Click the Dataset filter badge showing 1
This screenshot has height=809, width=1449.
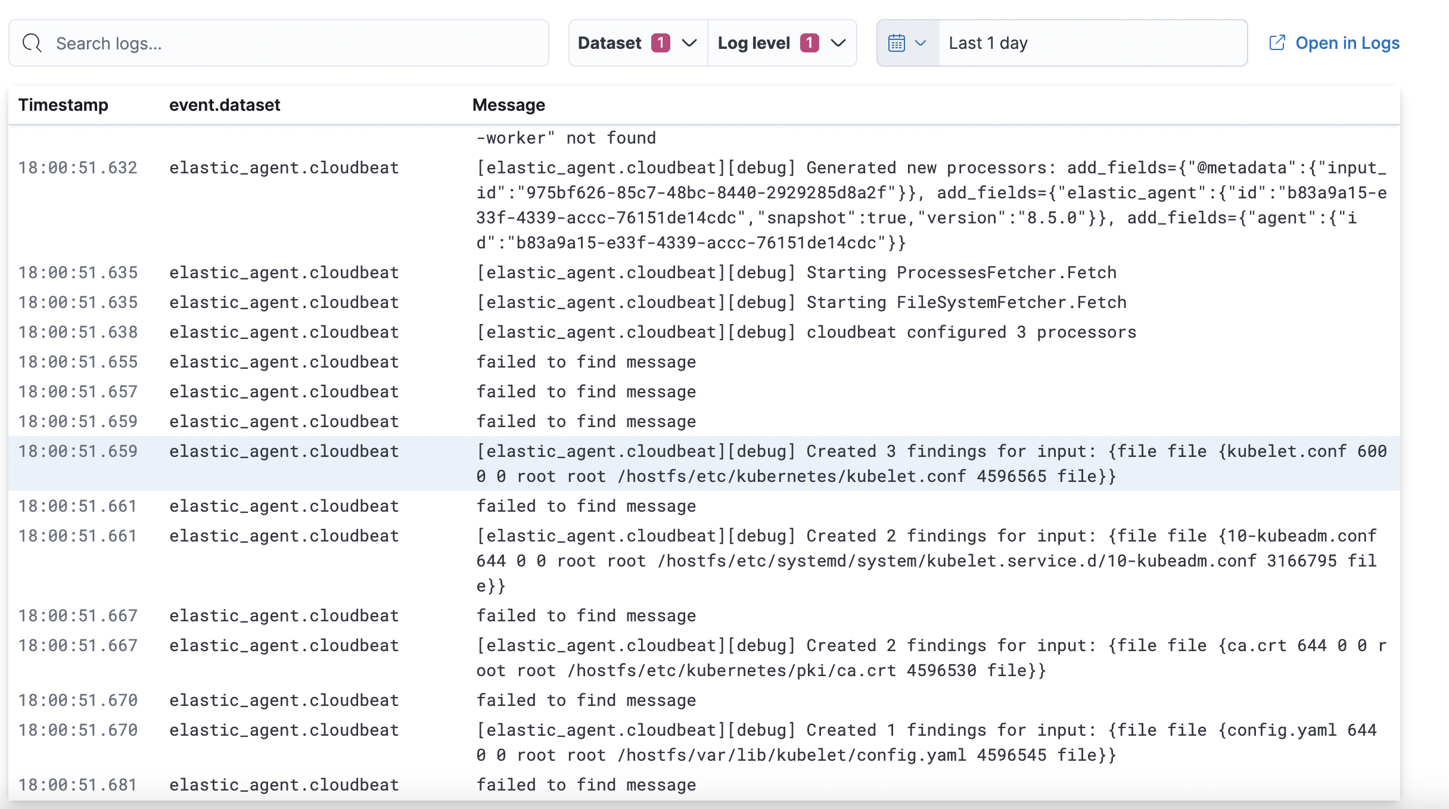pyautogui.click(x=660, y=42)
